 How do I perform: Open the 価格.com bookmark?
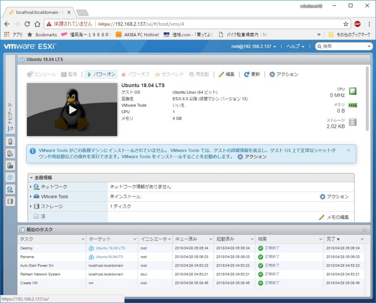(x=188, y=35)
